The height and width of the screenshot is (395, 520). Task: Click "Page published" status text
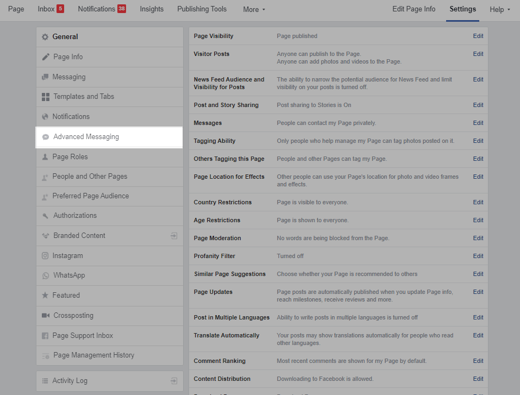297,36
